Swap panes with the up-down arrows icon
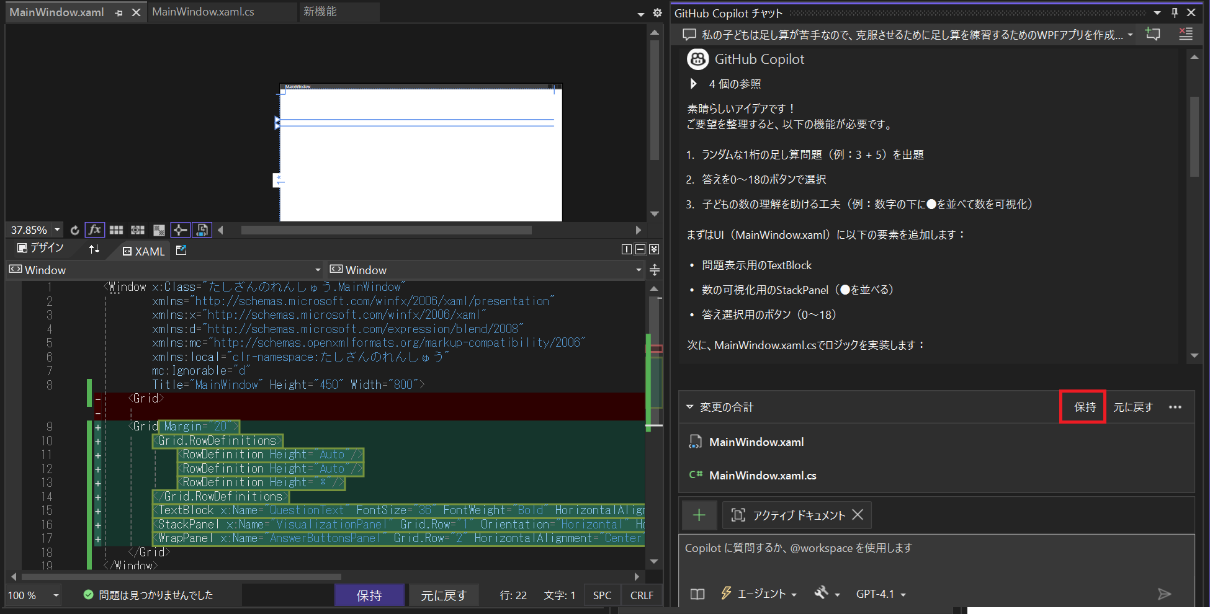The image size is (1210, 614). point(94,249)
